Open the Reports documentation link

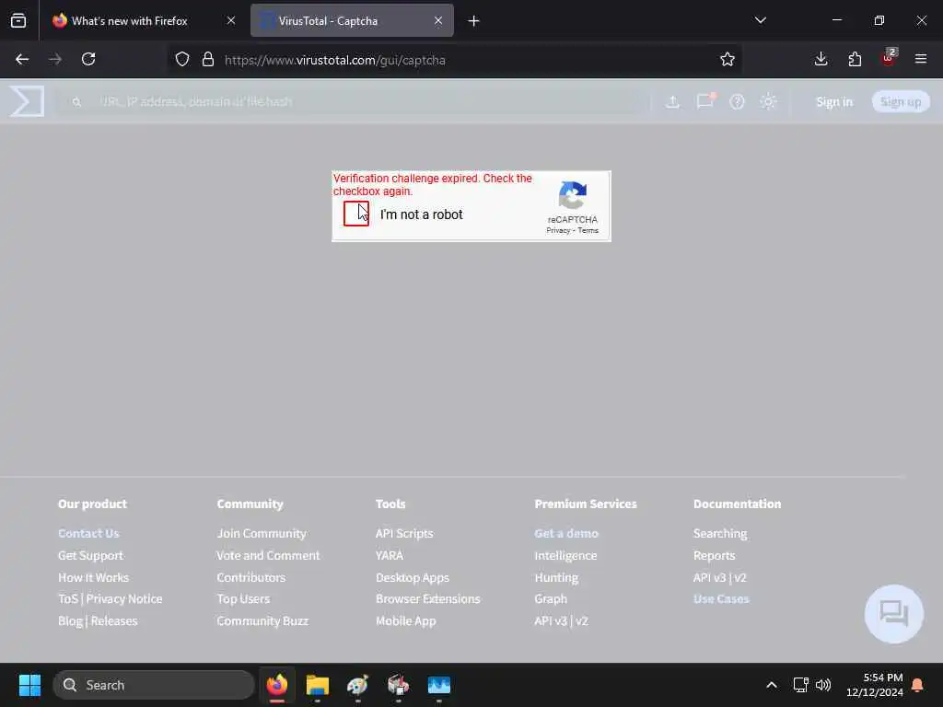[x=714, y=555]
